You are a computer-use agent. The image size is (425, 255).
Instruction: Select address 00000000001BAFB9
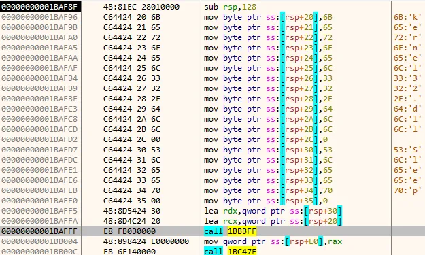[x=39, y=88]
